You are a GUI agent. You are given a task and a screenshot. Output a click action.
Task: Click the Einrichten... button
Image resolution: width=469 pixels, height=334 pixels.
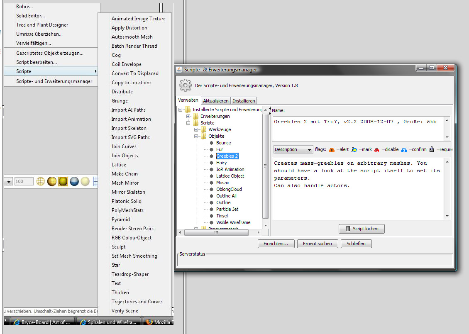[x=276, y=244]
